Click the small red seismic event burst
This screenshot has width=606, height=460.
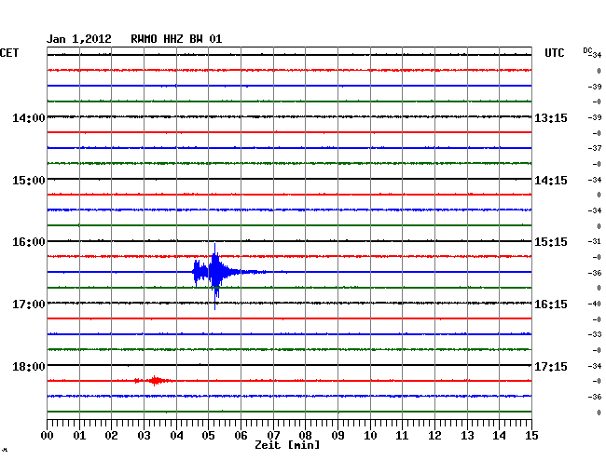[155, 381]
